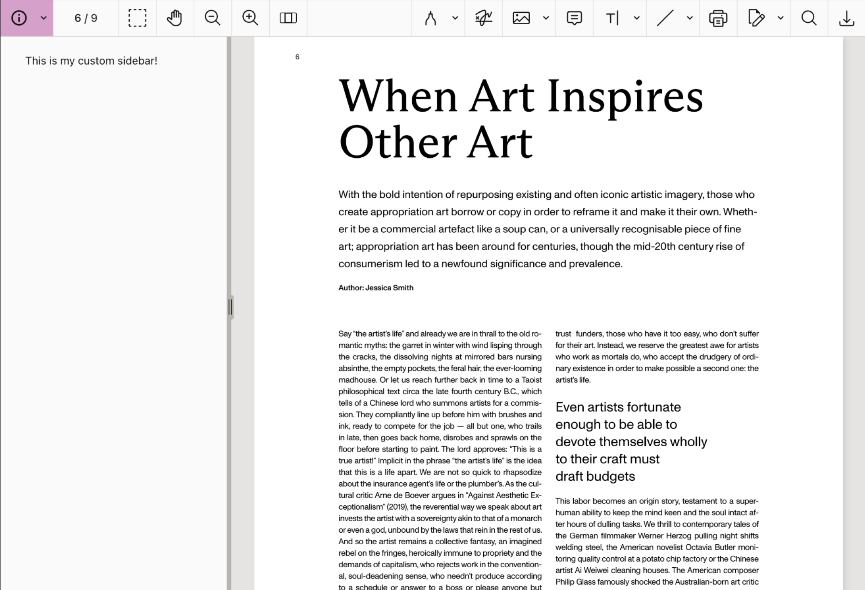
Task: Open document search
Action: [809, 18]
